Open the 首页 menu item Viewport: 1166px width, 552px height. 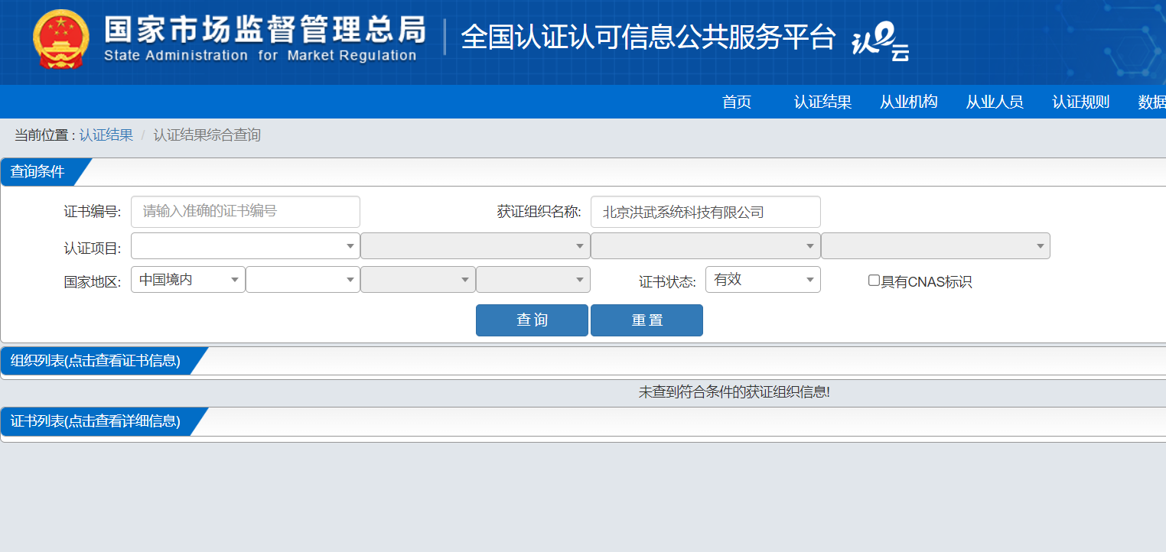737,102
